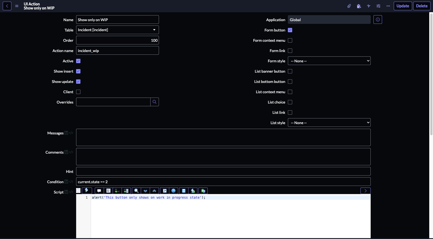
Task: Open the Table dropdown showing Incident
Action: (x=118, y=30)
